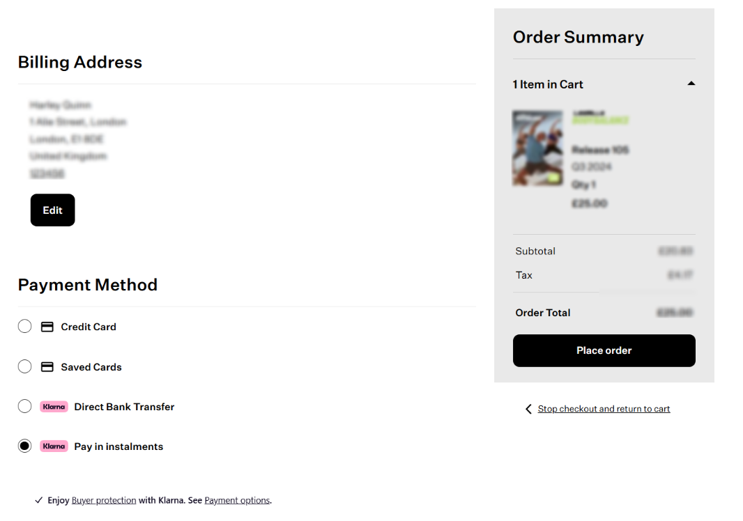Click Klarna logo beside Direct Bank Transfer
The image size is (743, 521).
point(54,407)
